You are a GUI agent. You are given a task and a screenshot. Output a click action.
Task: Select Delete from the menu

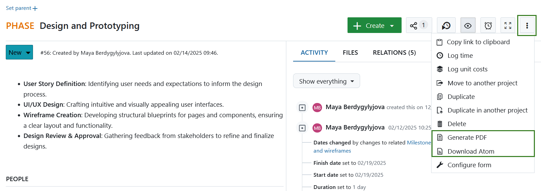pyautogui.click(x=456, y=124)
